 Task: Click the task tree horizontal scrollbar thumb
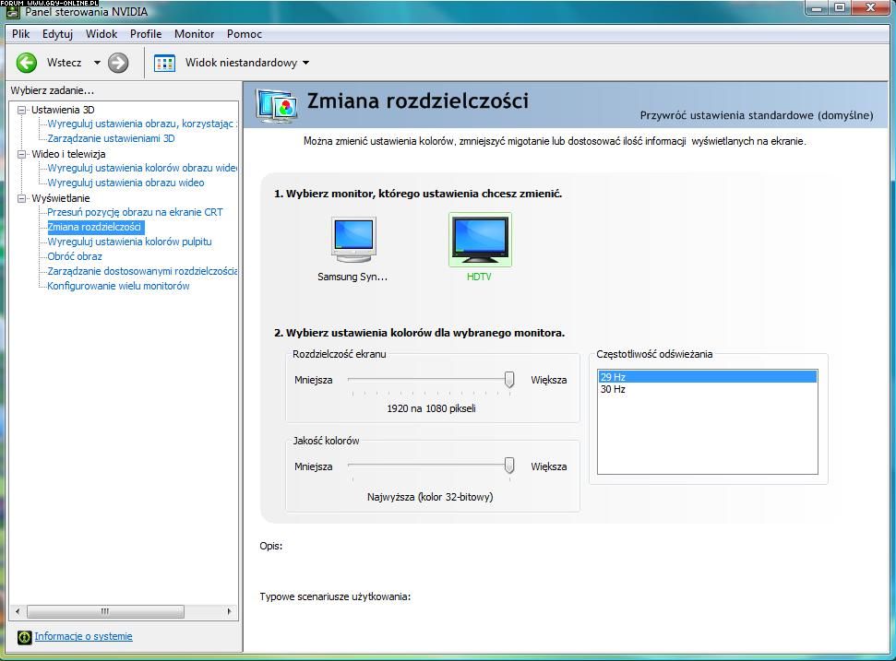[106, 611]
